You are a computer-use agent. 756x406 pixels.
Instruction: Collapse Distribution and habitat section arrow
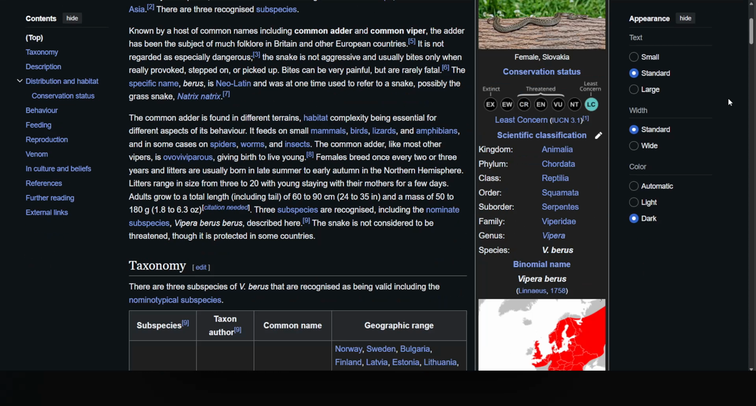coord(19,81)
